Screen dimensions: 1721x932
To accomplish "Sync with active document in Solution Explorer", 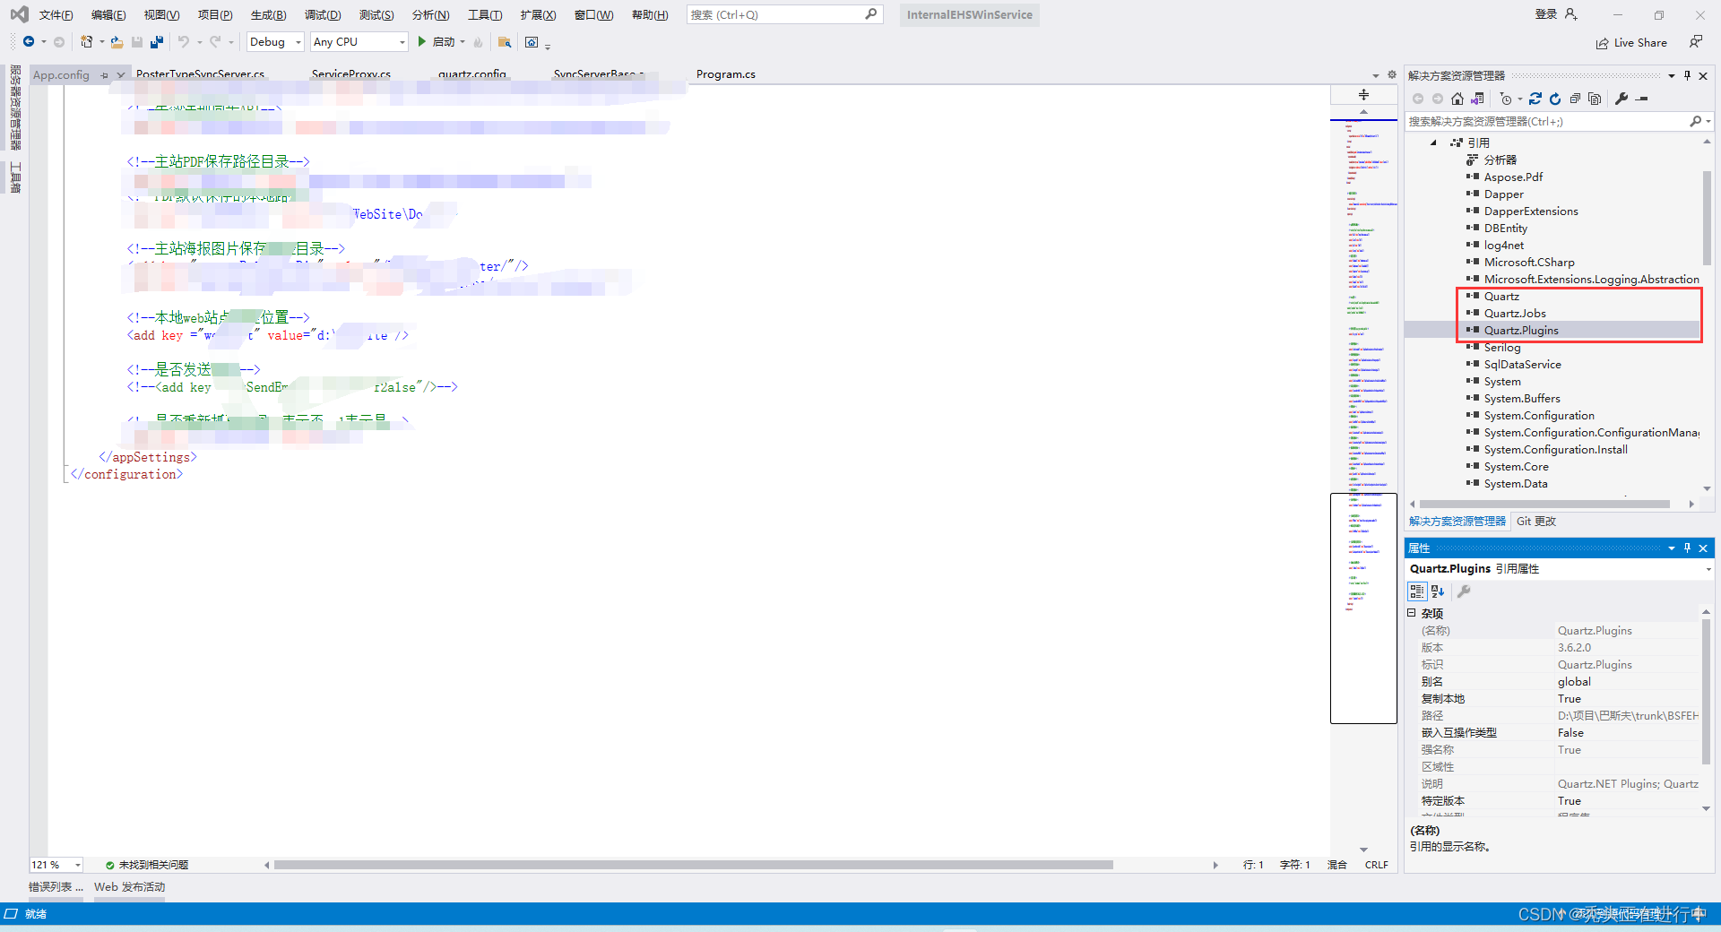I will point(1535,99).
